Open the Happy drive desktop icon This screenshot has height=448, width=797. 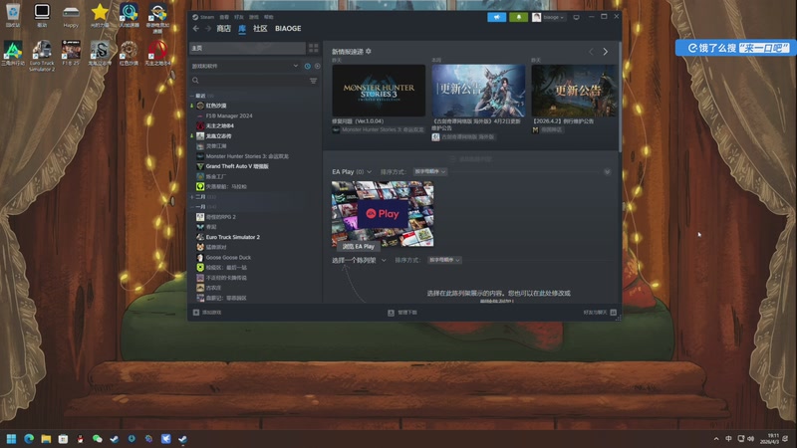(x=71, y=15)
